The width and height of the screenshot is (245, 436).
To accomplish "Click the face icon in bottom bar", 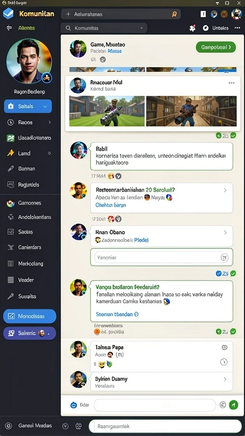I will 79,425.
